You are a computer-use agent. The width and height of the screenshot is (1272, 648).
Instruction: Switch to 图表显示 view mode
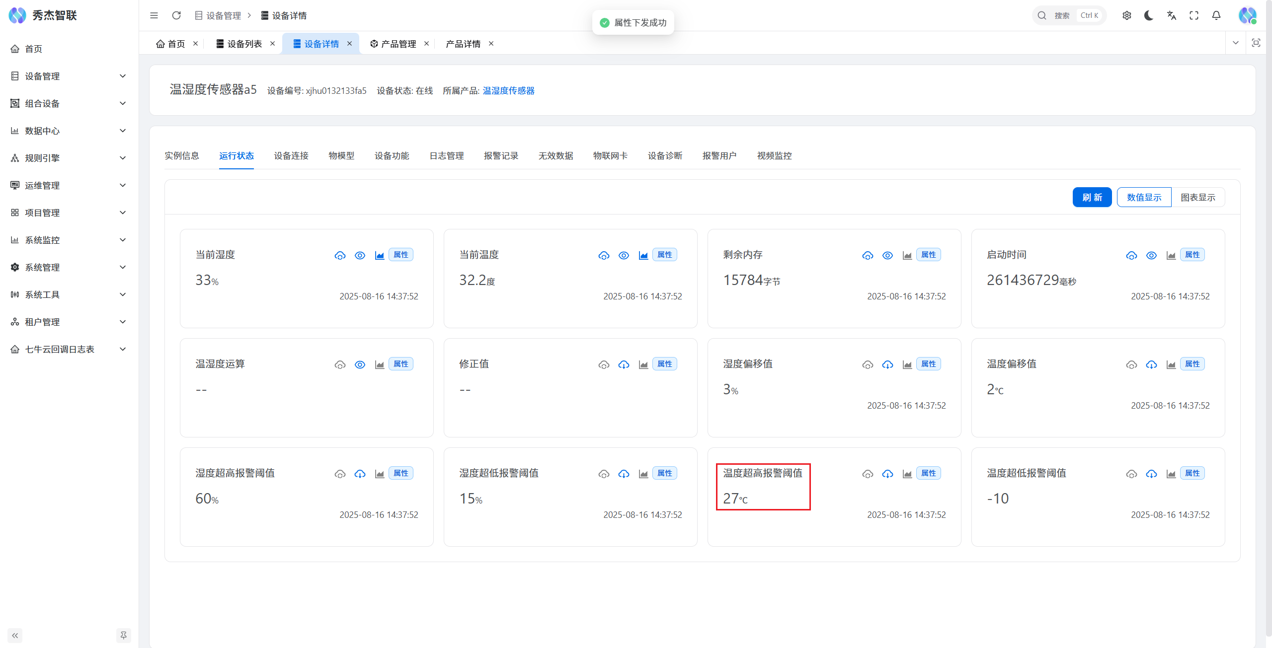coord(1197,197)
